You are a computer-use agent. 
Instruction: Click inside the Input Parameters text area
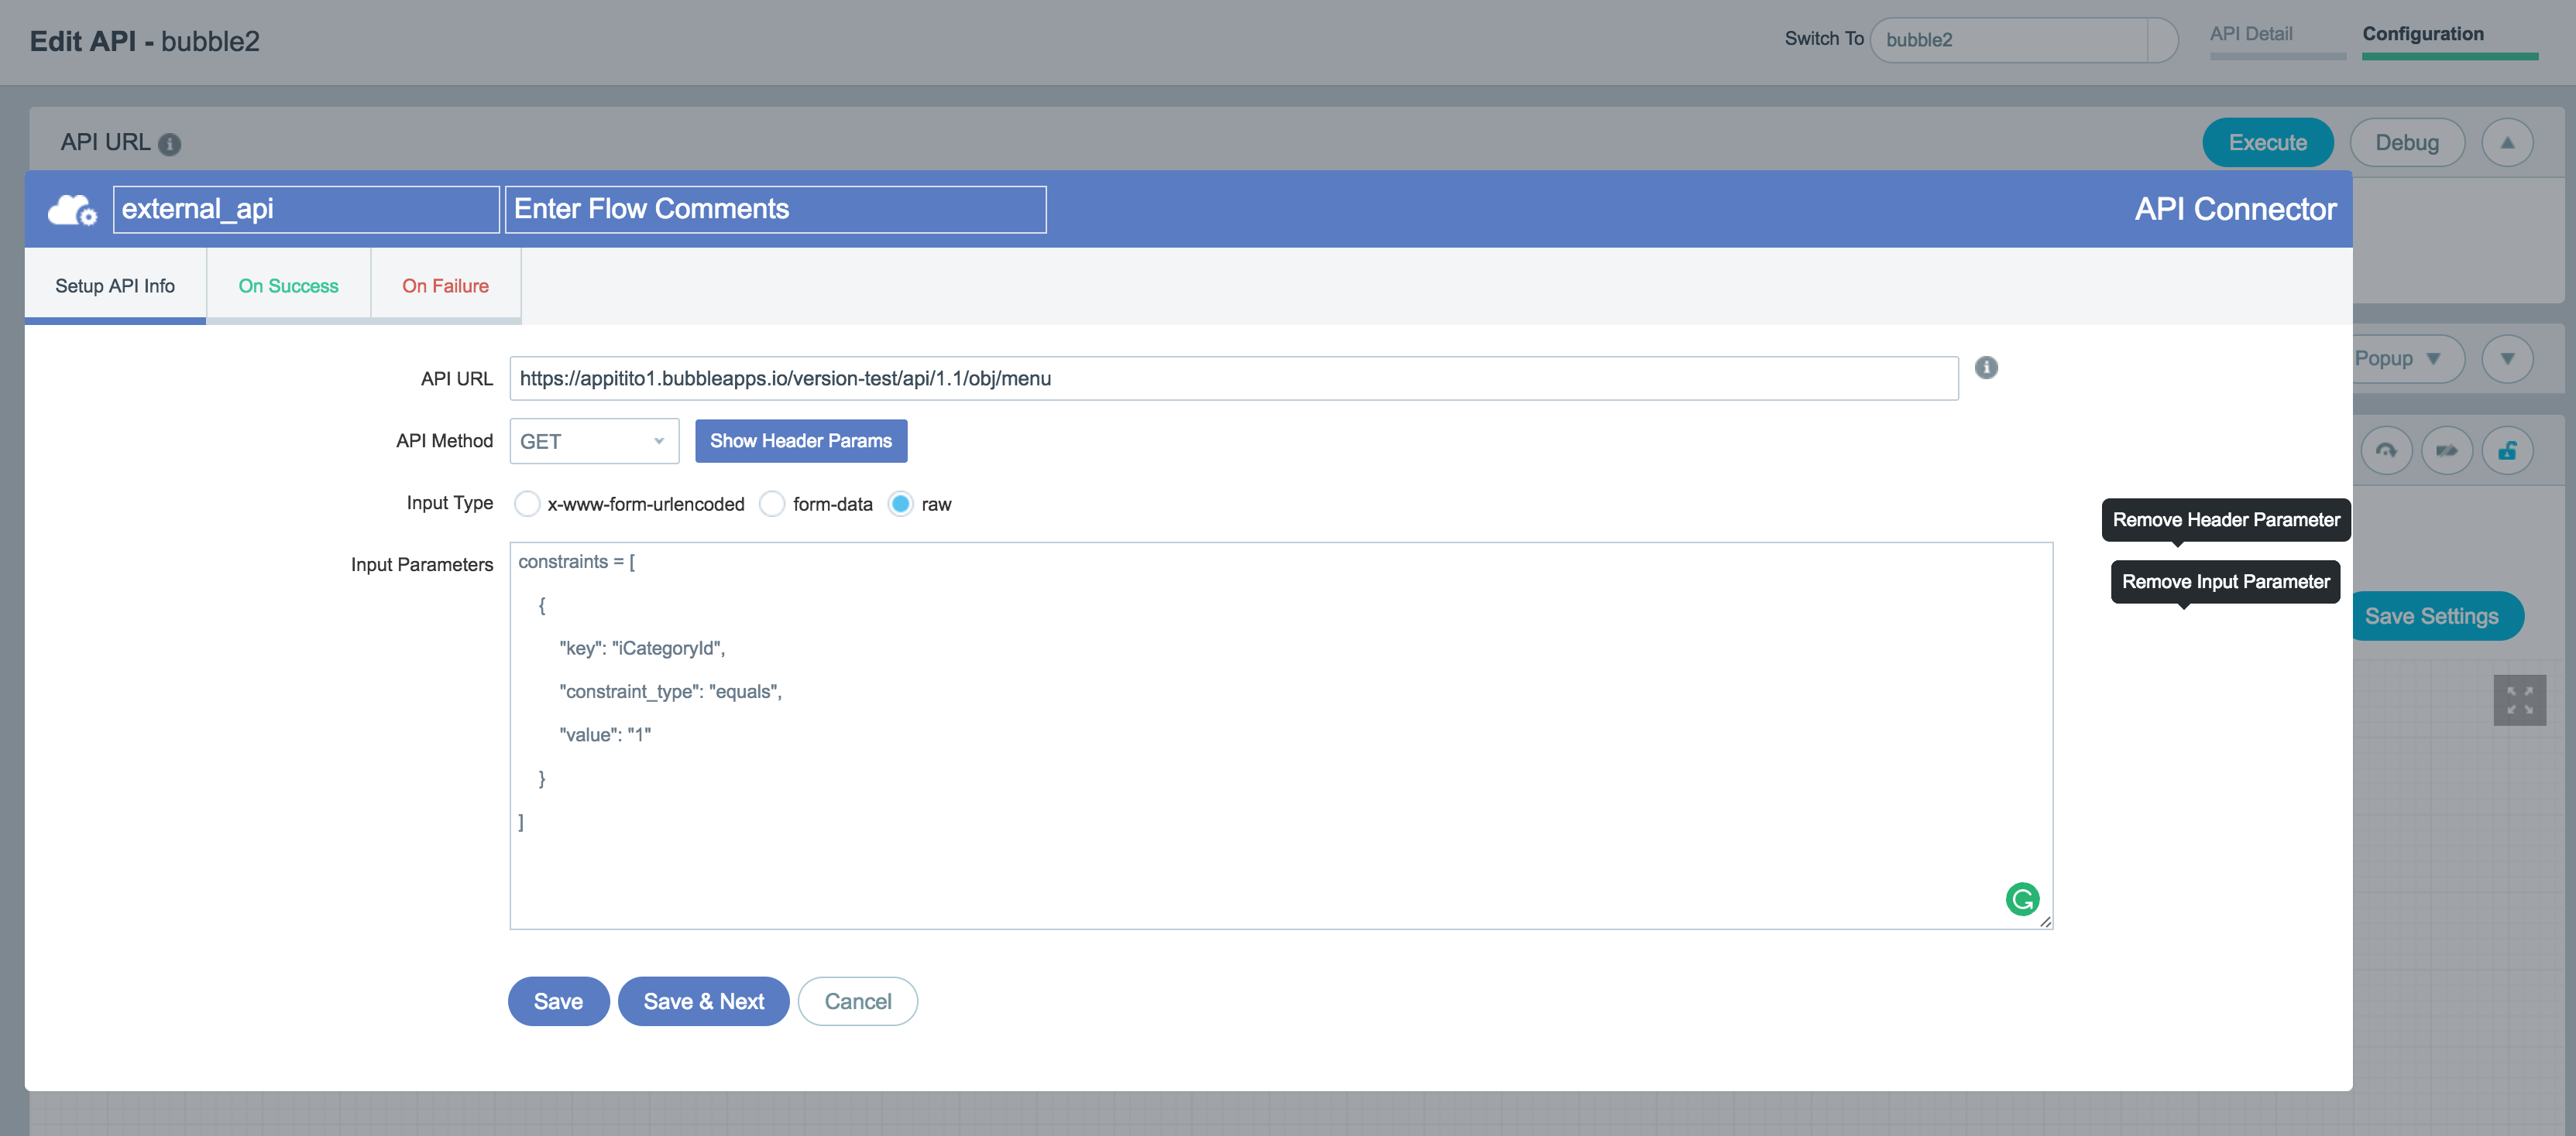tap(1281, 737)
